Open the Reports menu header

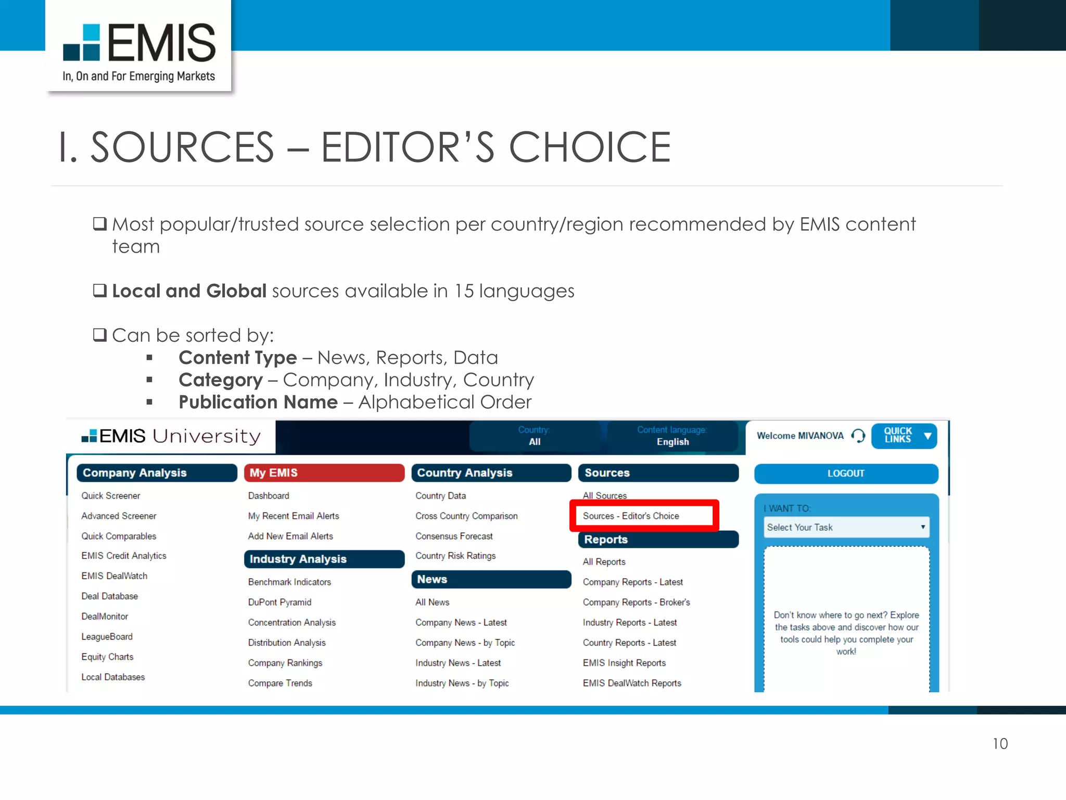pyautogui.click(x=658, y=540)
